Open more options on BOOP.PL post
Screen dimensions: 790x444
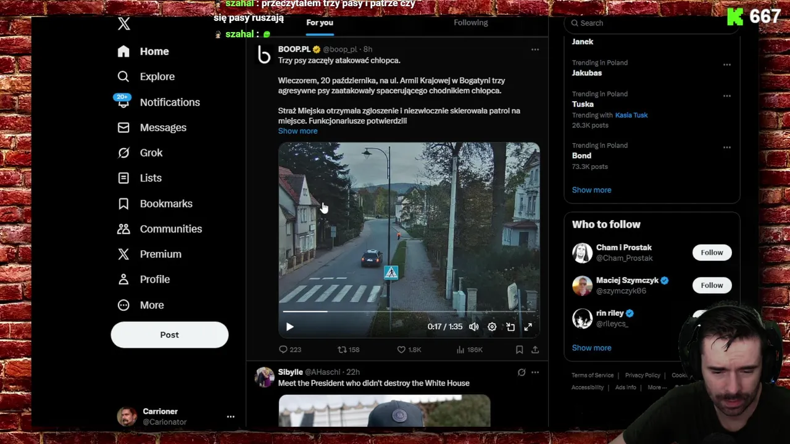coord(535,49)
